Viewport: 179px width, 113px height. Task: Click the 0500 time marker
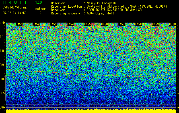(172, 24)
